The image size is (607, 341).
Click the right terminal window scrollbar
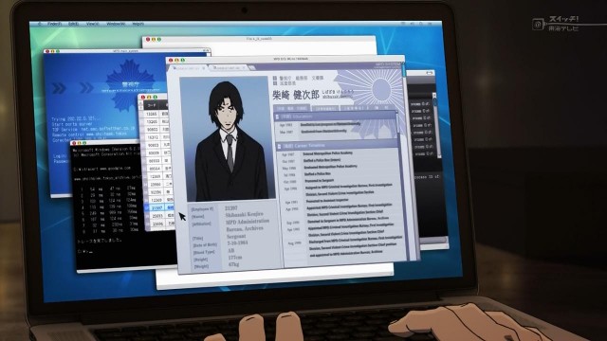coord(438,126)
